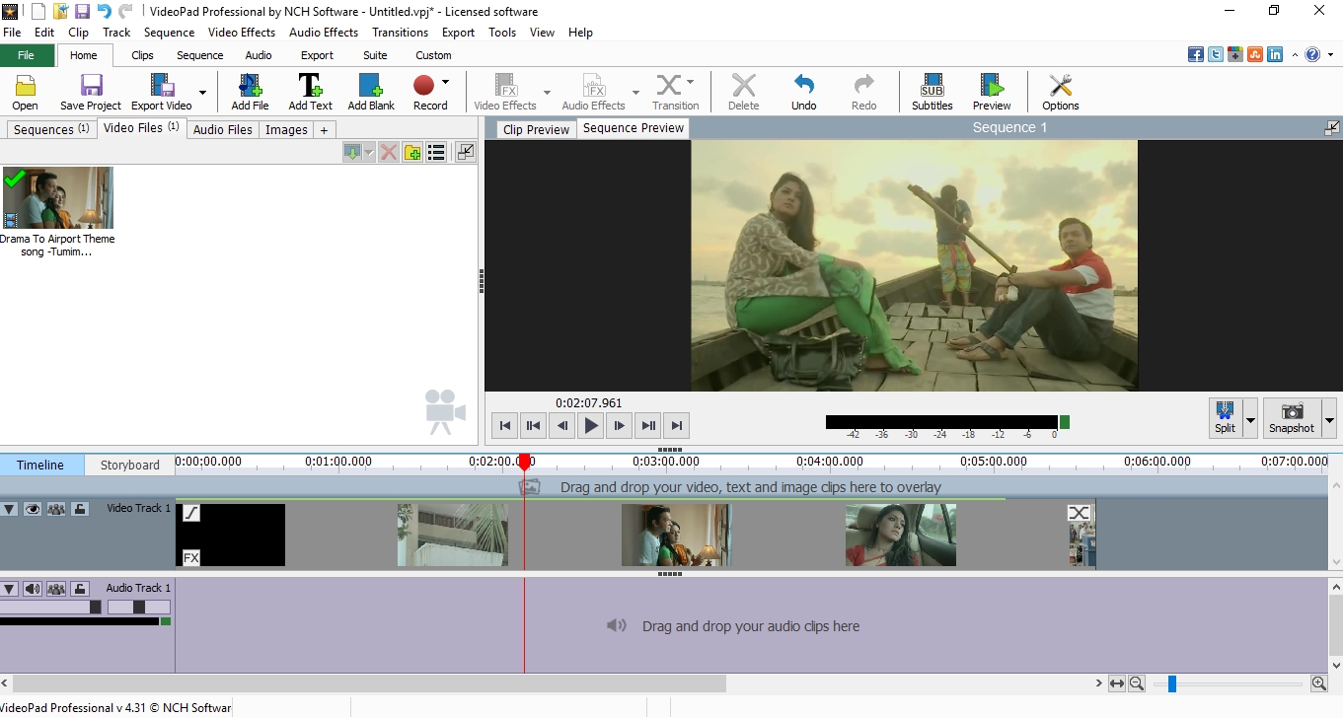Click the new folder icon in bin

click(412, 152)
